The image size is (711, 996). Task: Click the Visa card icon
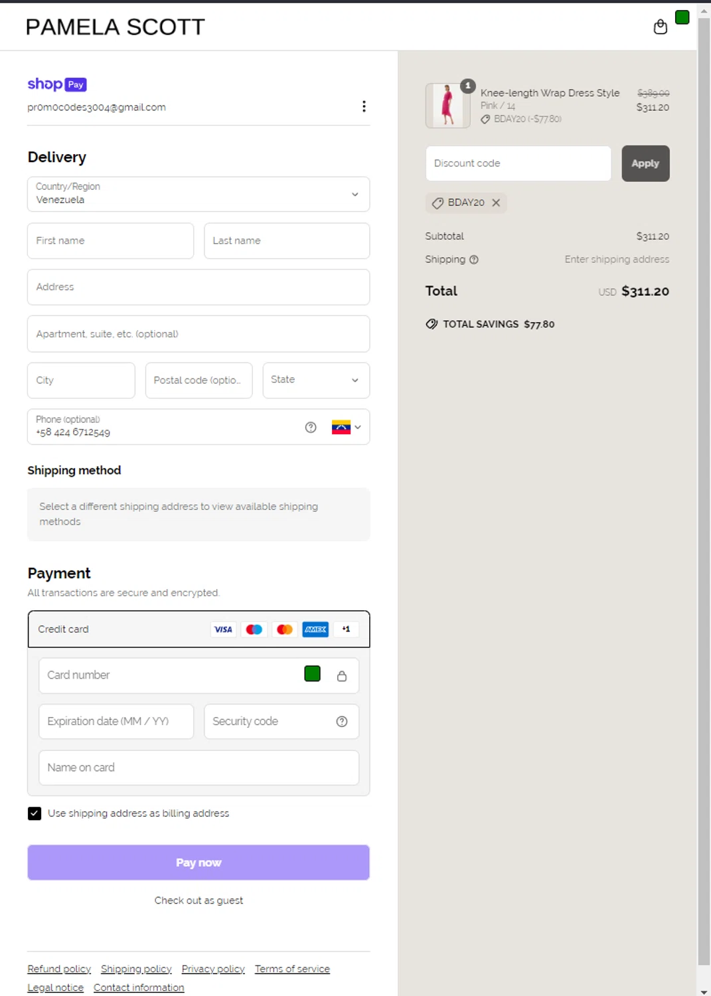(x=223, y=629)
